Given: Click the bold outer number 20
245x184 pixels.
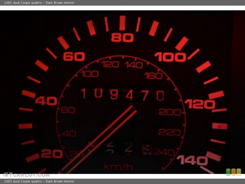Looking at the screenshot, I should pyautogui.click(x=52, y=154).
